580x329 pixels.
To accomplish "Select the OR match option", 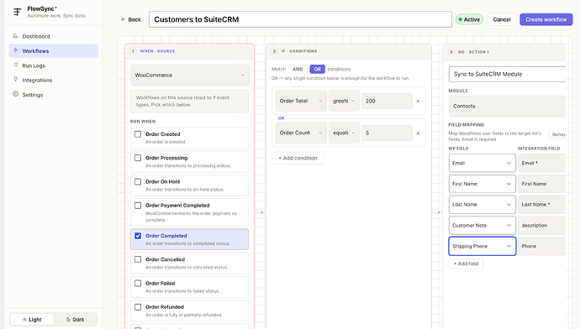I will (x=318, y=69).
